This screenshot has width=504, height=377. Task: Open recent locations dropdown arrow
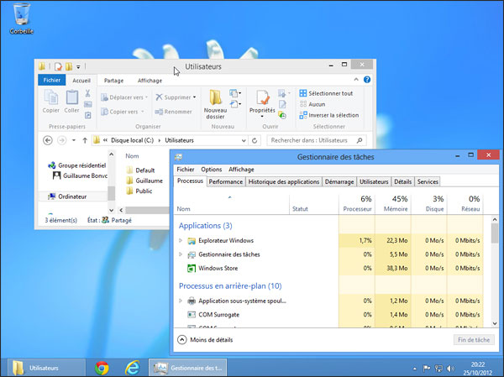[74, 140]
